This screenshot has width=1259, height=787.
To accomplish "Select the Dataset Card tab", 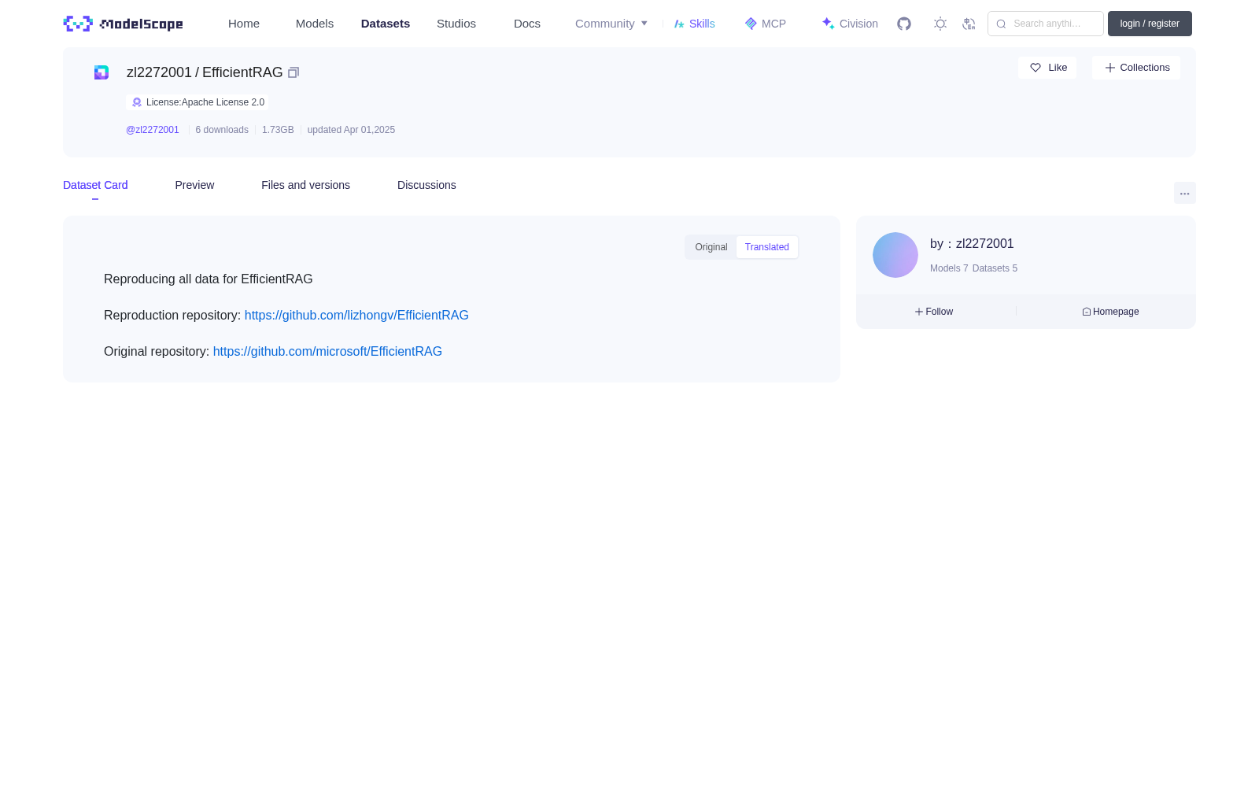I will pyautogui.click(x=95, y=185).
